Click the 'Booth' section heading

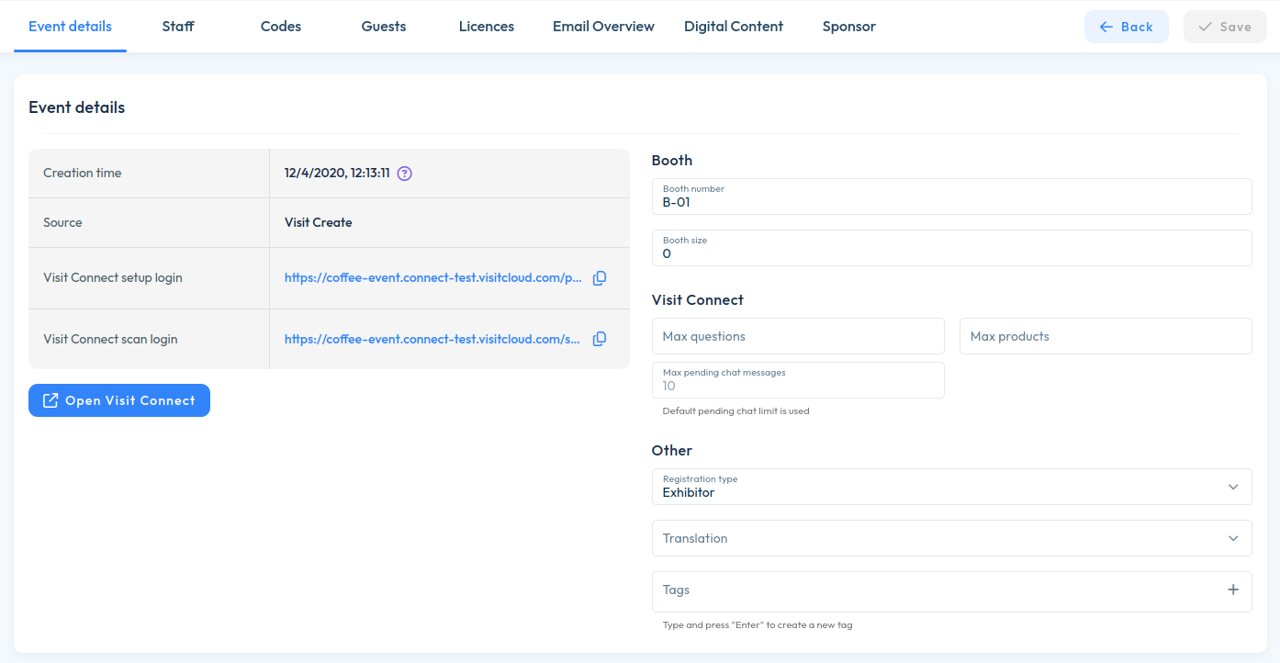pos(672,161)
